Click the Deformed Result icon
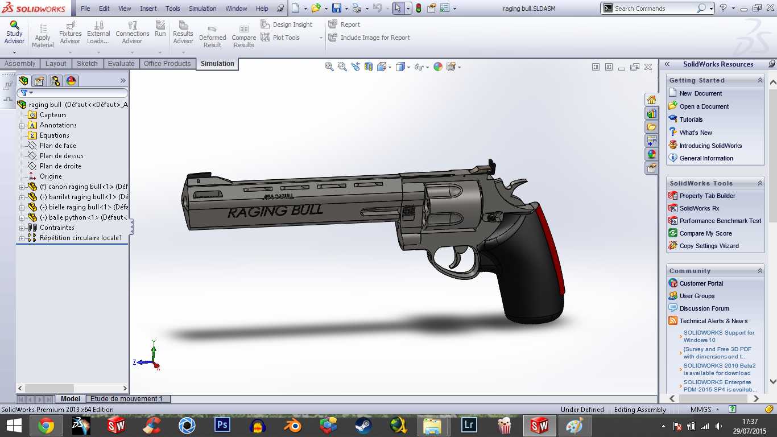The width and height of the screenshot is (777, 437). (x=212, y=37)
